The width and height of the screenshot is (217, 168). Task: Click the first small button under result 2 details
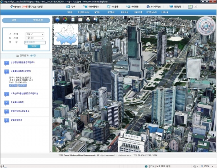coord(13,86)
